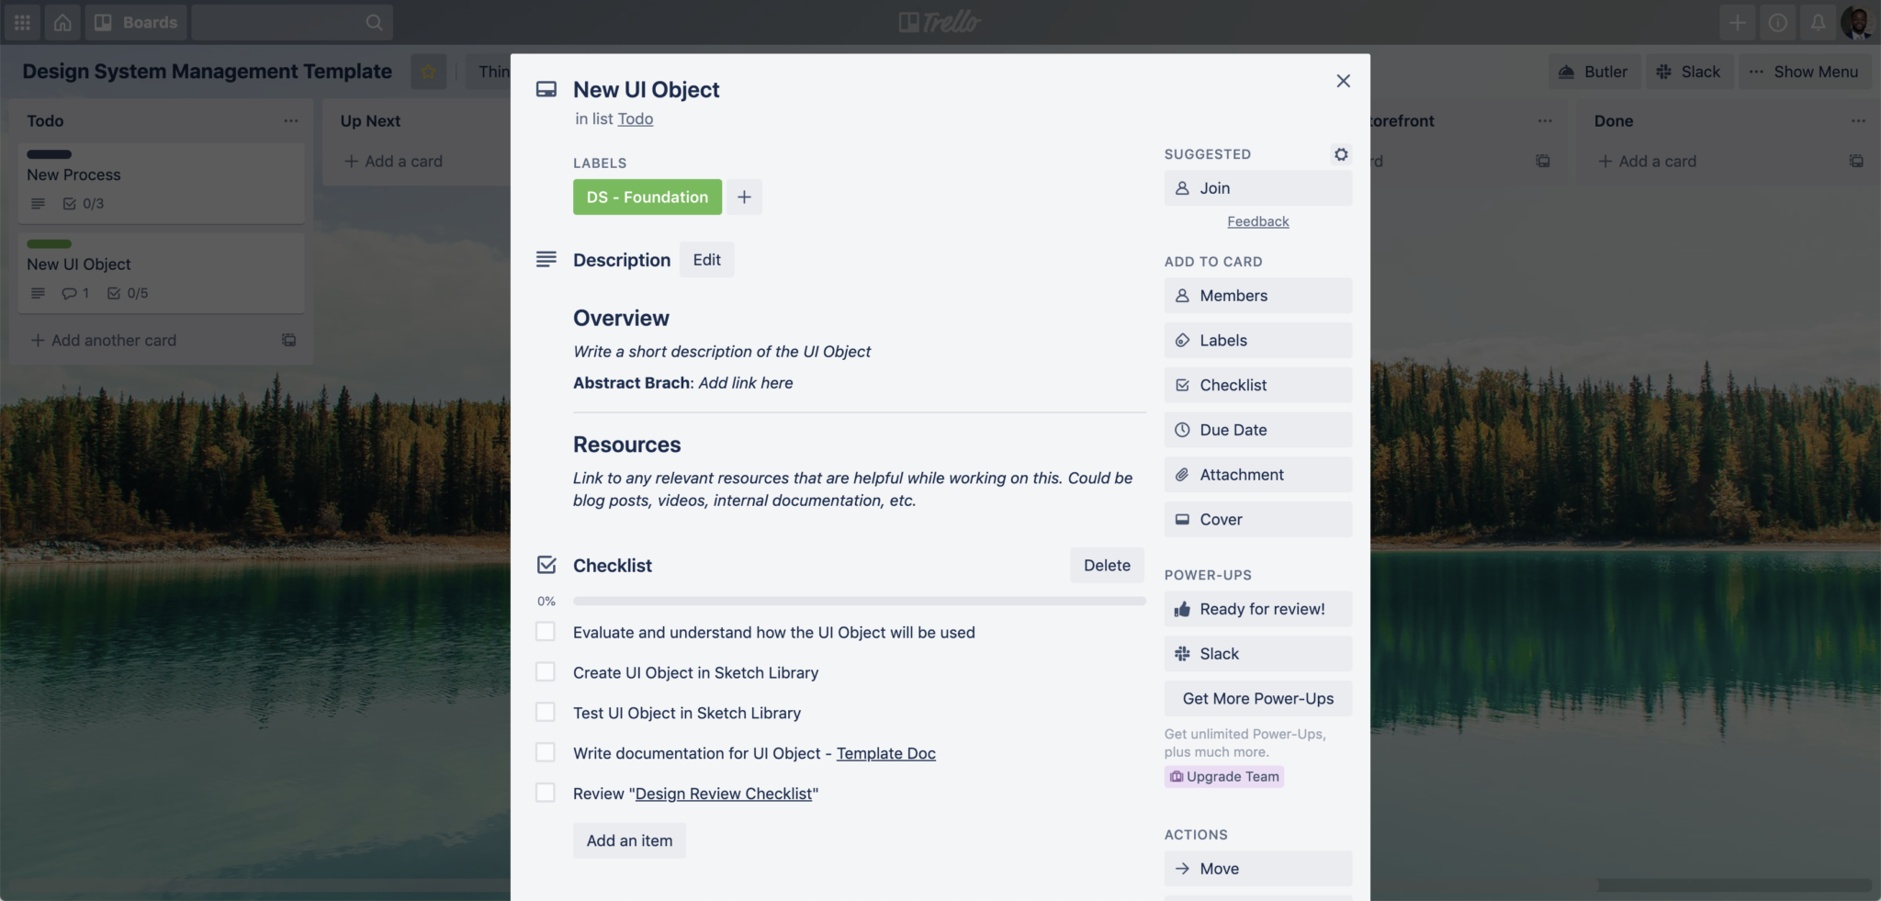Mark 'Test UI Object in Sketch Library' complete
Viewport: 1881px width, 901px height.
pyautogui.click(x=546, y=712)
